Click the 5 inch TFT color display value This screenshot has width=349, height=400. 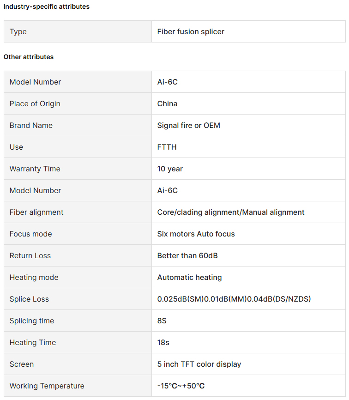click(199, 364)
